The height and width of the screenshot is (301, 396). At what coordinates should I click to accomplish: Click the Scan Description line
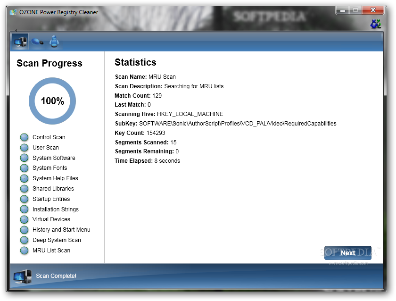coord(171,86)
